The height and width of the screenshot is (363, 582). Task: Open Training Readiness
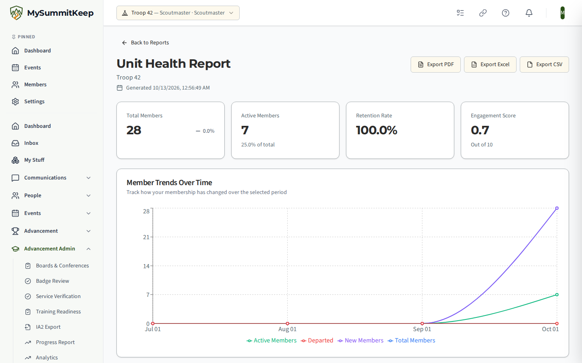click(x=58, y=311)
